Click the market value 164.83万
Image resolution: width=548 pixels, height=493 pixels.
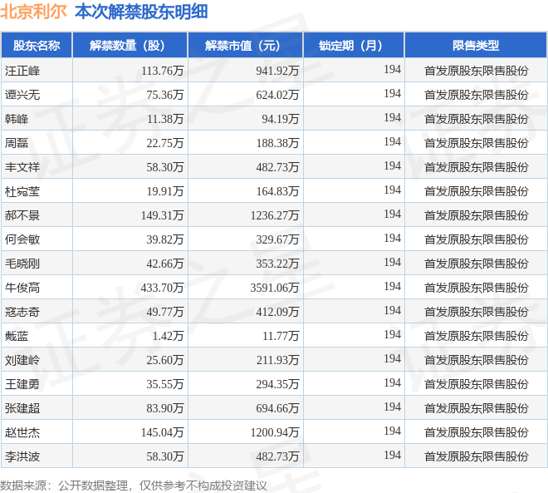[x=277, y=191]
